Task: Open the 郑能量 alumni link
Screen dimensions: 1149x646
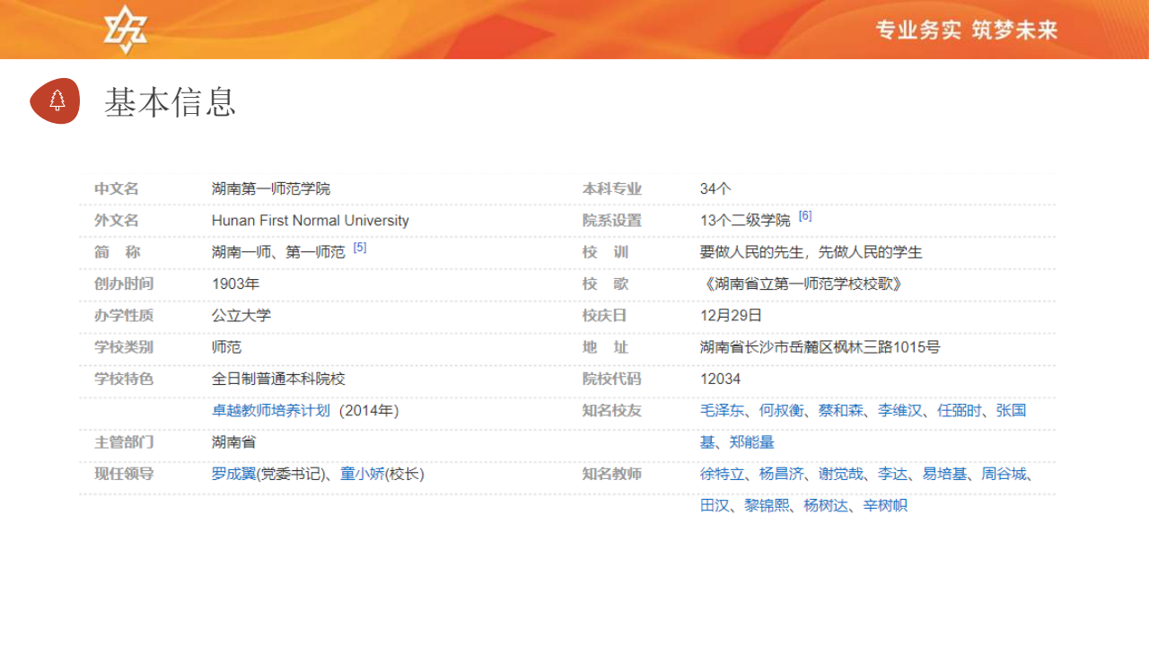Action: click(751, 442)
